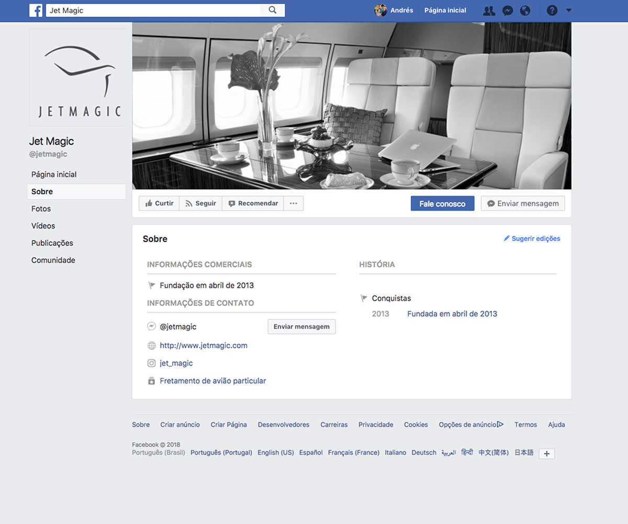The width and height of the screenshot is (628, 524).
Task: Click the Instagram icon beside jet_magic
Action: [151, 363]
